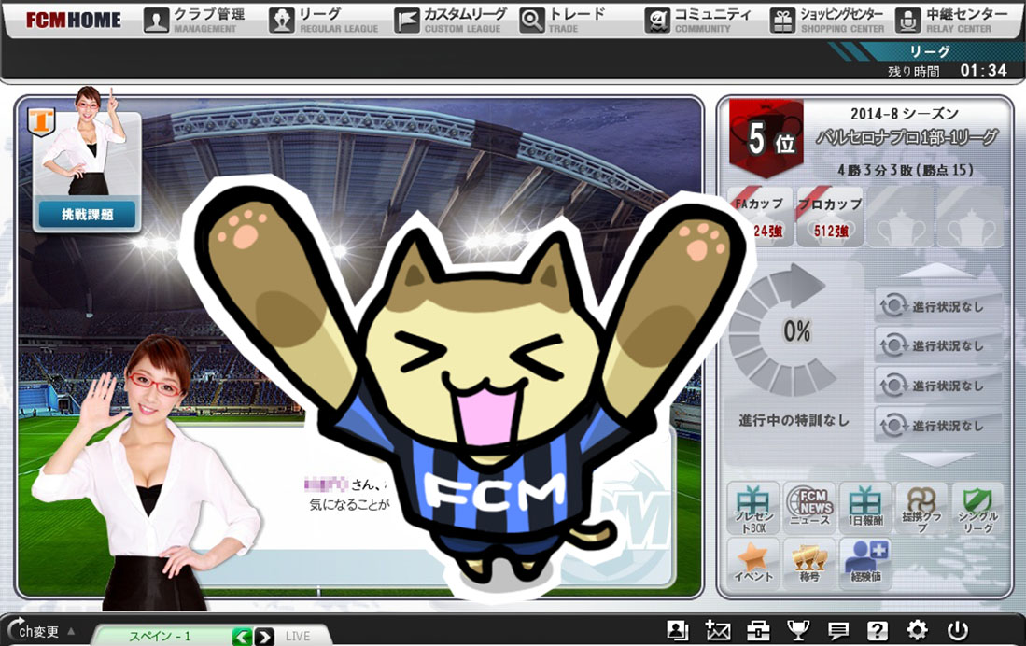The width and height of the screenshot is (1026, 646).
Task: Open the 経験値 friend-plus icon
Action: [865, 563]
